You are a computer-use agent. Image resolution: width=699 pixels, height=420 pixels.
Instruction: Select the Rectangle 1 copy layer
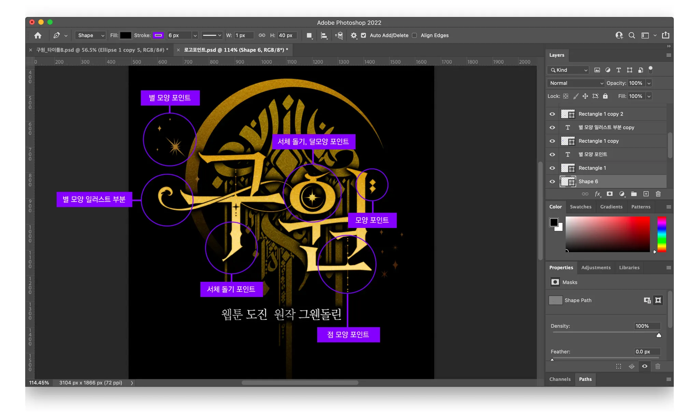coord(598,141)
